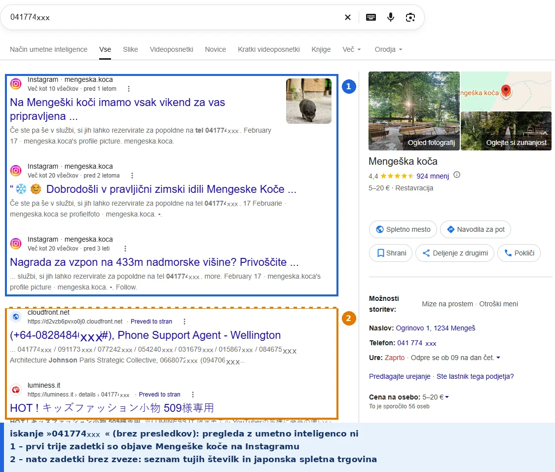Click the luminess.it site icon
This screenshot has height=472, width=555.
[16, 390]
